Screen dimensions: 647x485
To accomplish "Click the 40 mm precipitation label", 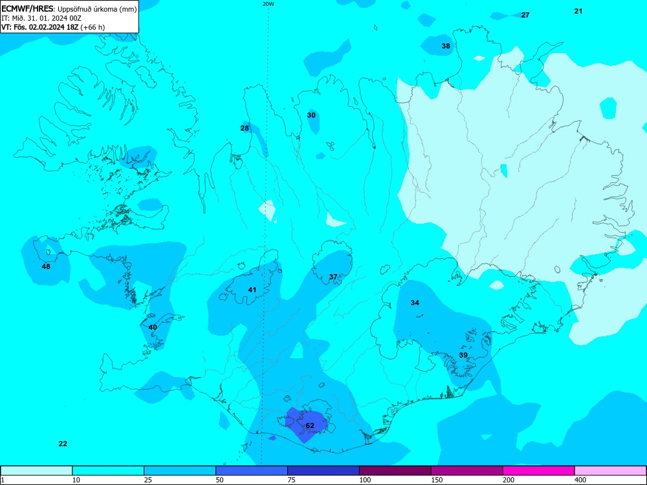I will click(153, 327).
